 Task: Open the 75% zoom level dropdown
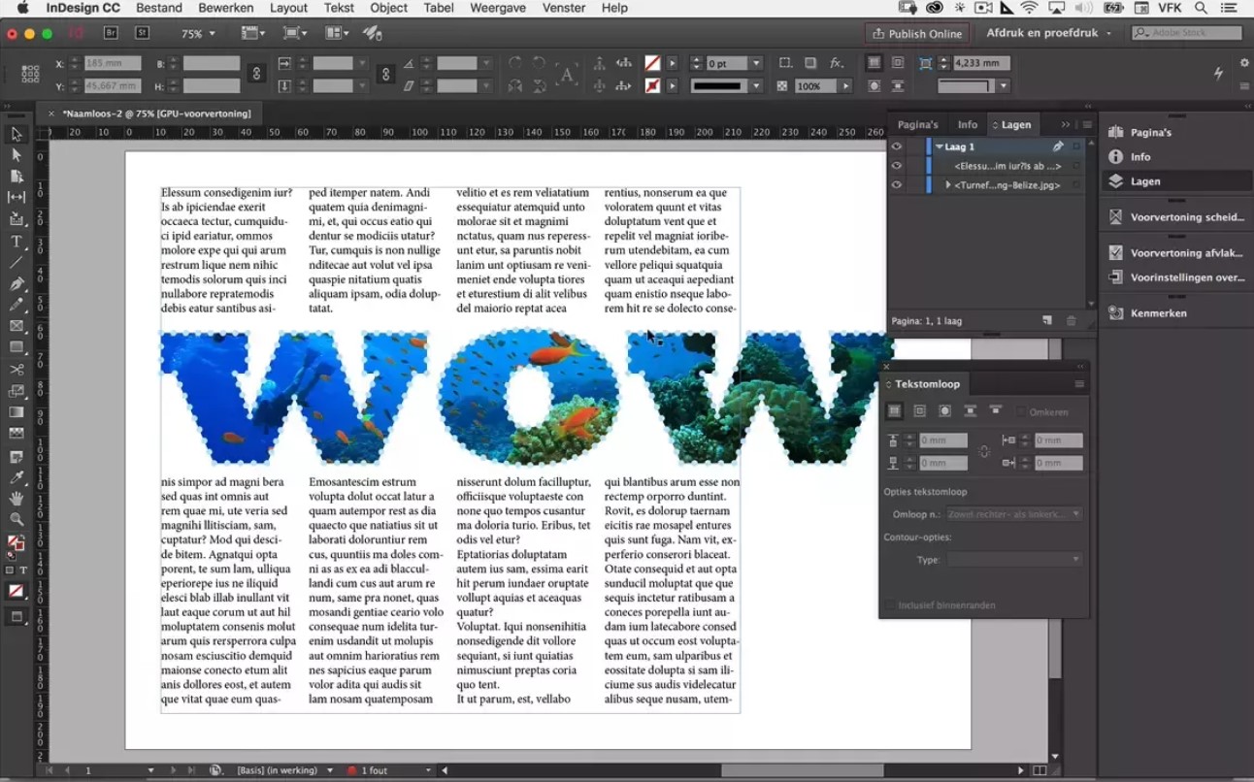point(212,33)
